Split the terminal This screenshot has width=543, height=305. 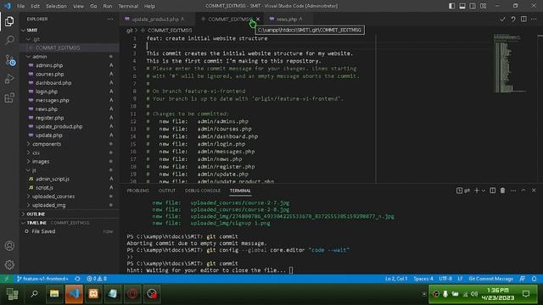click(492, 191)
